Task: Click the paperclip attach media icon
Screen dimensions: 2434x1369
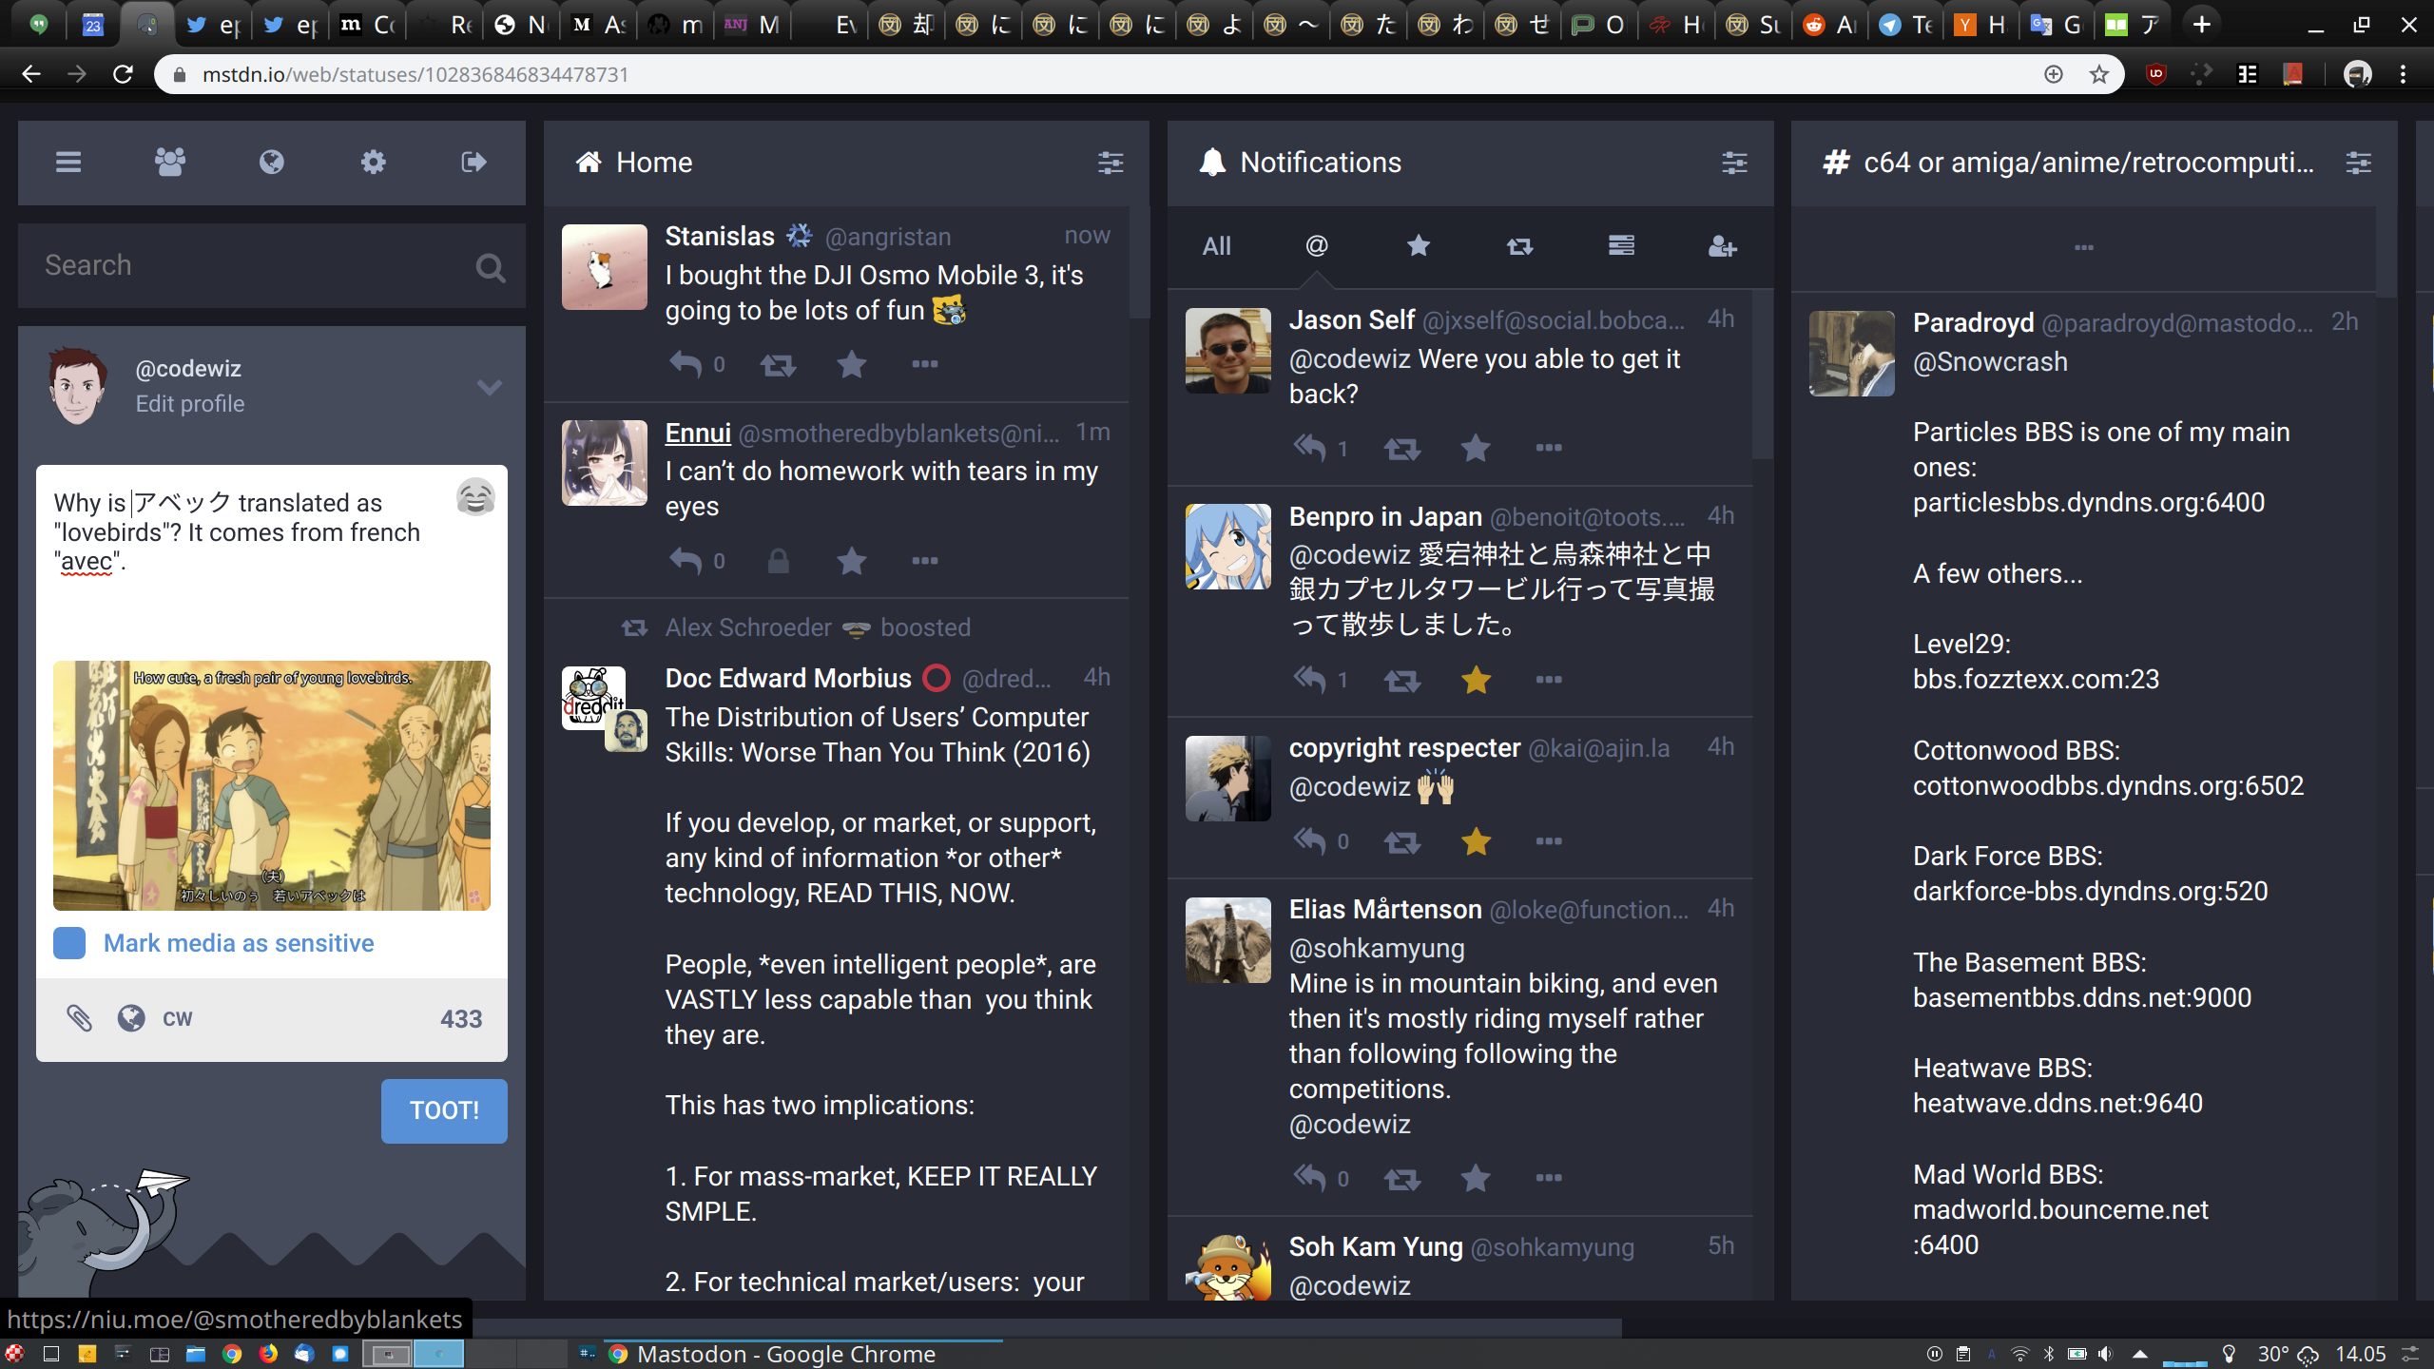Action: (79, 1018)
